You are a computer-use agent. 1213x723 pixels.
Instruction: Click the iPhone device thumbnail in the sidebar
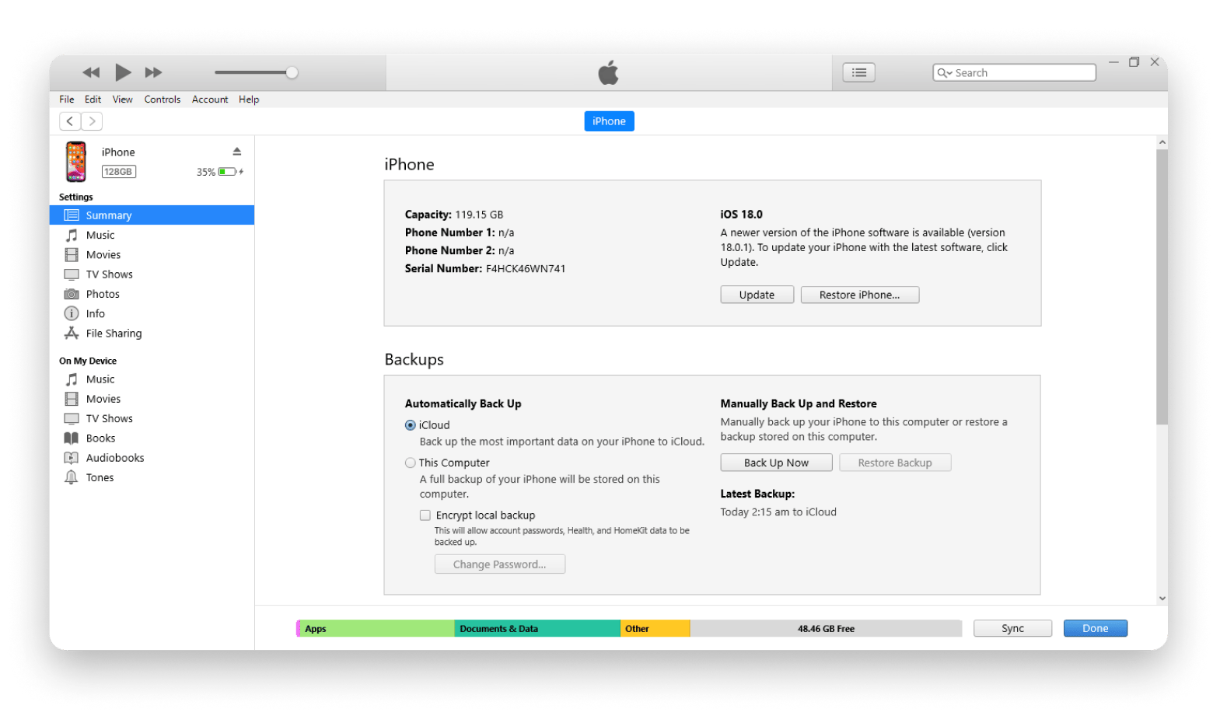pos(76,162)
